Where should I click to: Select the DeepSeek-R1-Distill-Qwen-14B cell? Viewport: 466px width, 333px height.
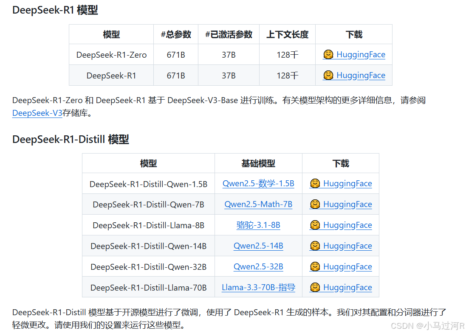coord(149,246)
